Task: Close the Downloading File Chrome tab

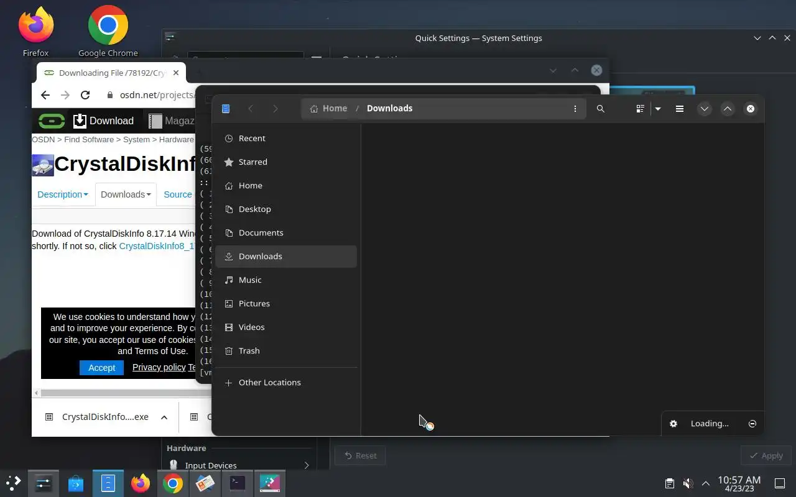Action: coord(176,73)
